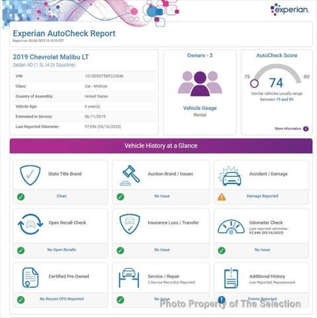
Task: Click the green check under Insurance Loss
Action: pyautogui.click(x=120, y=250)
